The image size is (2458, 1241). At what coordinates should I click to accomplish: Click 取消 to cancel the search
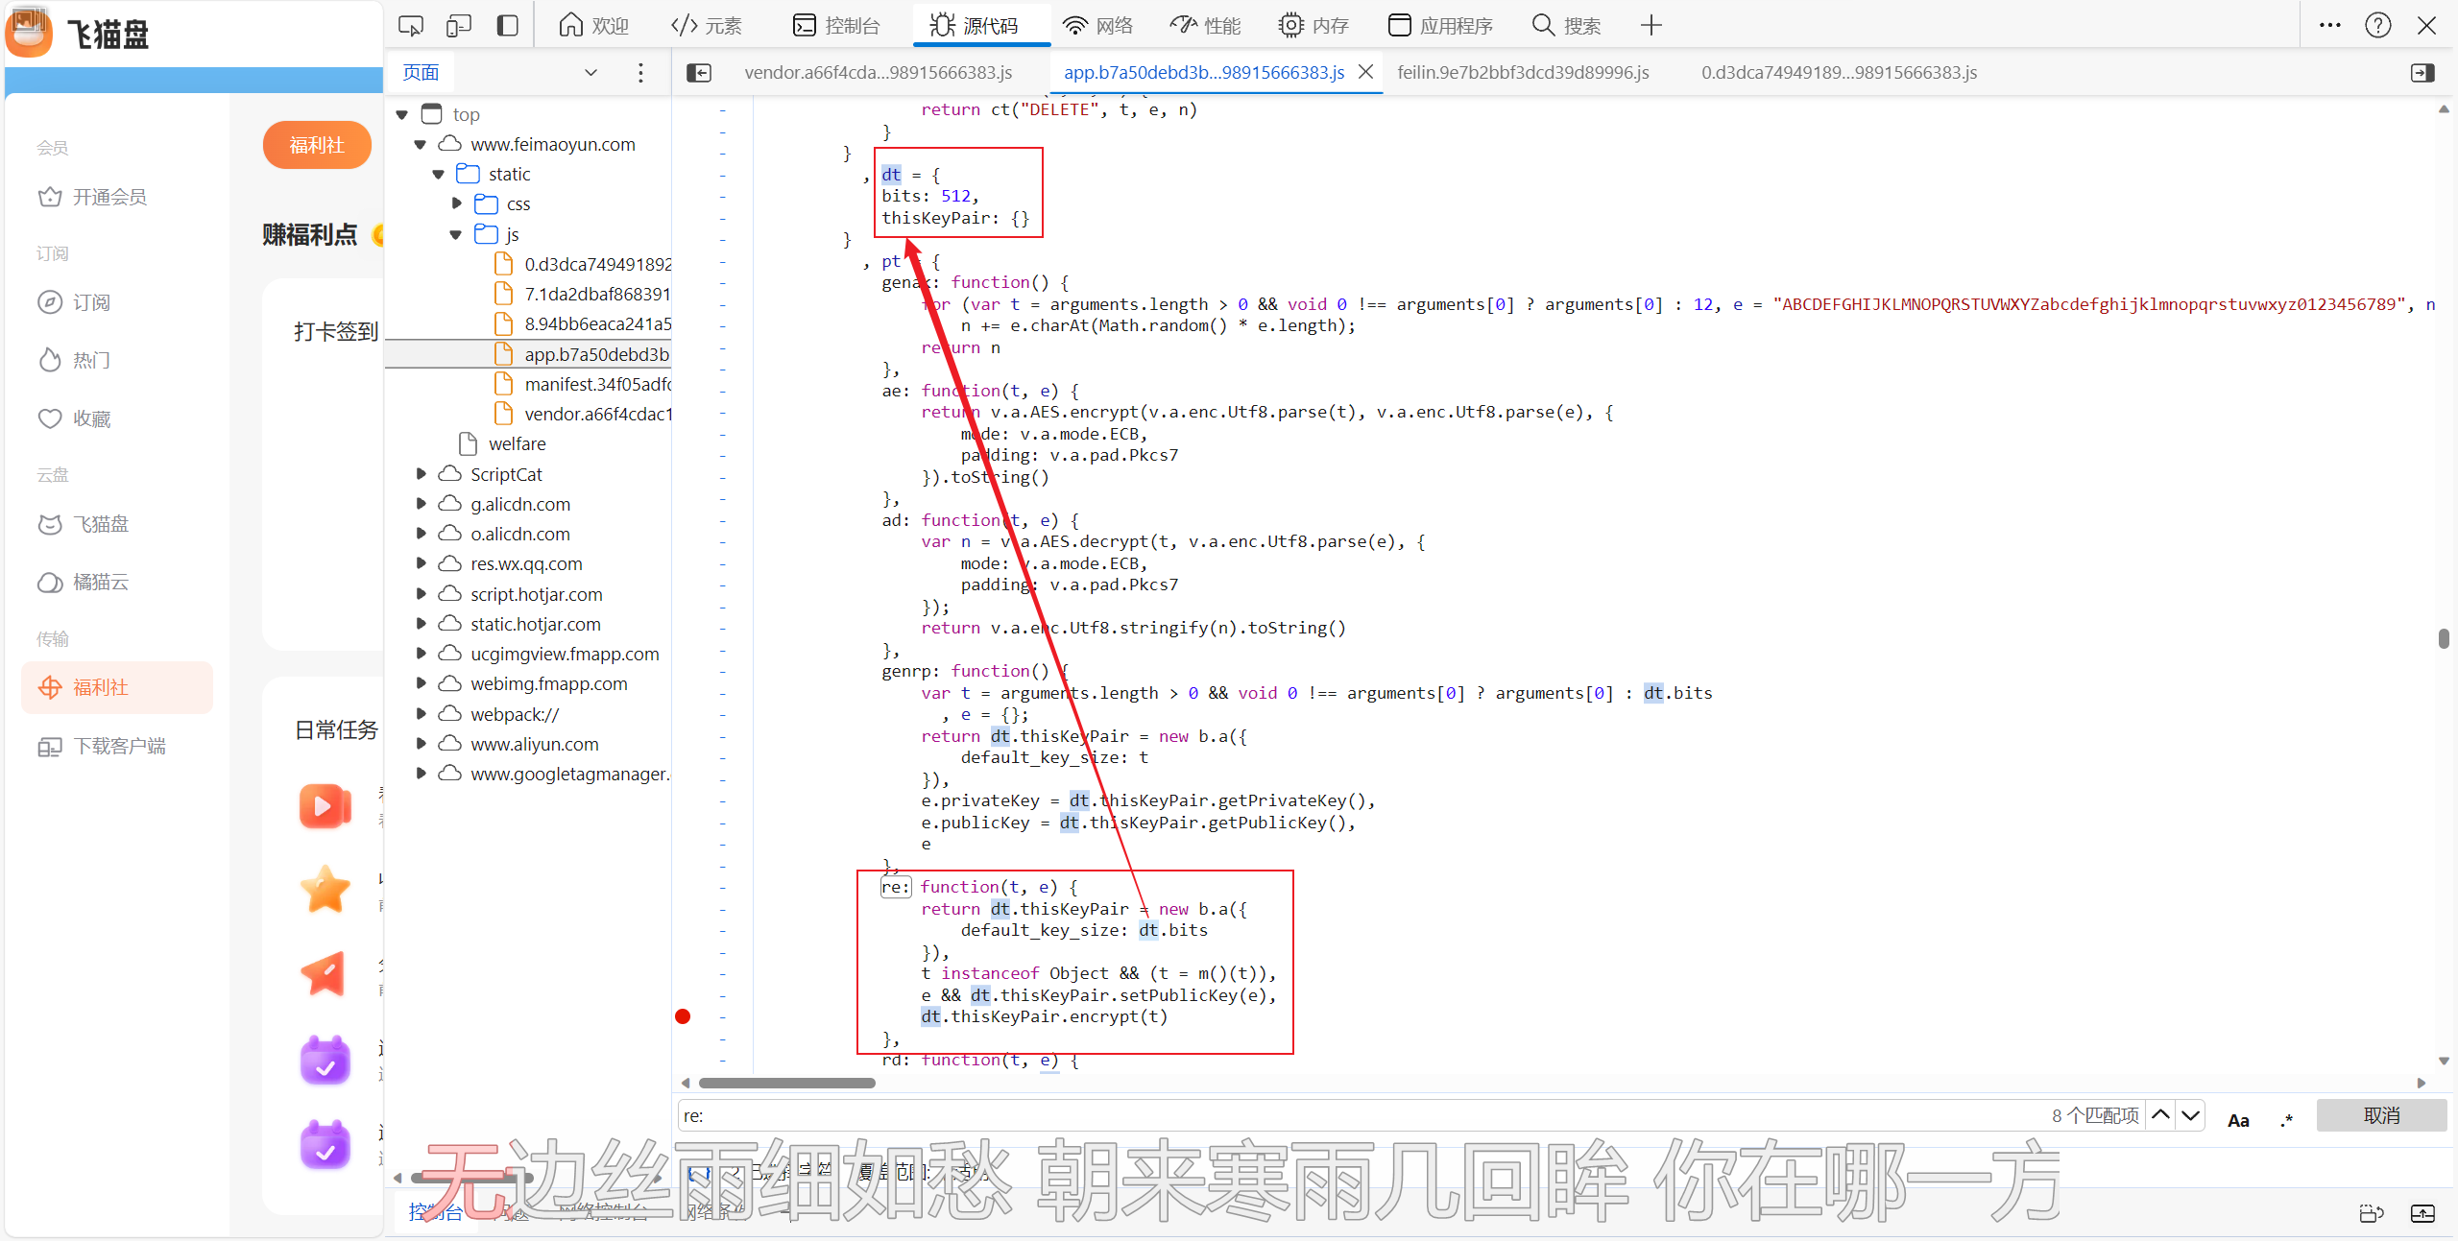click(2380, 1116)
